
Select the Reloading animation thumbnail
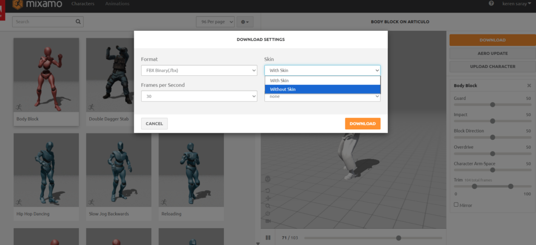coord(191,170)
